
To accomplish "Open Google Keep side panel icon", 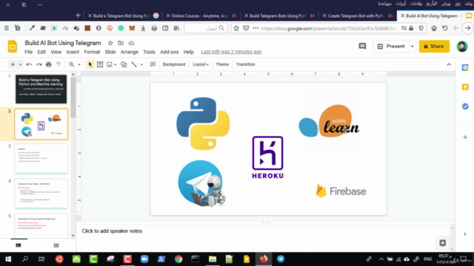I will [465, 87].
